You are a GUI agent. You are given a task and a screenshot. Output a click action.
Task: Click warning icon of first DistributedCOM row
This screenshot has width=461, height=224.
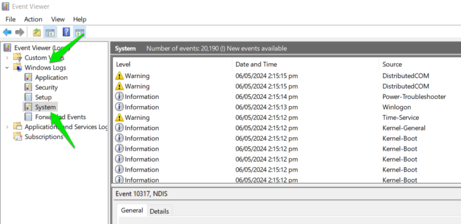(119, 76)
